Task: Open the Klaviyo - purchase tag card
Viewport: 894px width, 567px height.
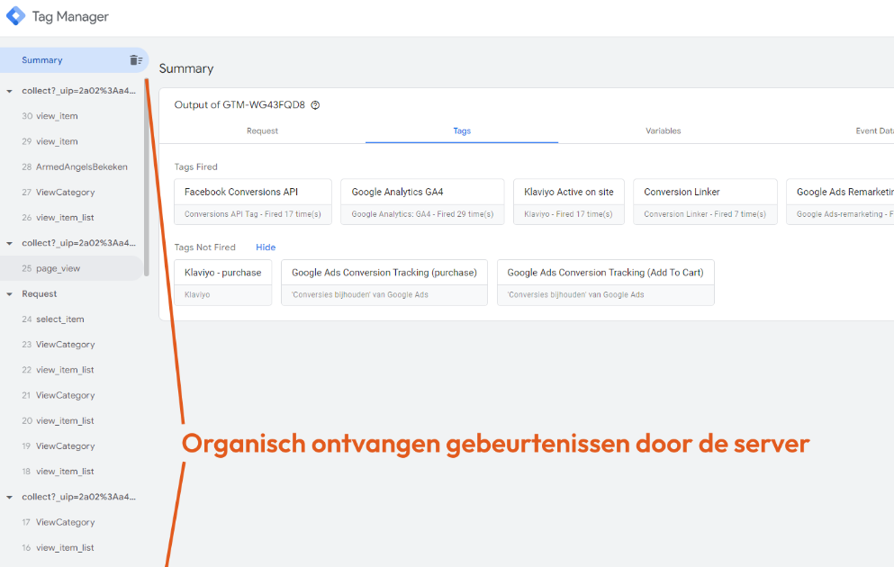Action: [x=222, y=283]
